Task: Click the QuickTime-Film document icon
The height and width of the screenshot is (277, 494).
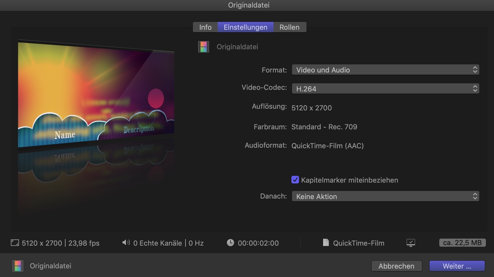Action: coord(326,243)
